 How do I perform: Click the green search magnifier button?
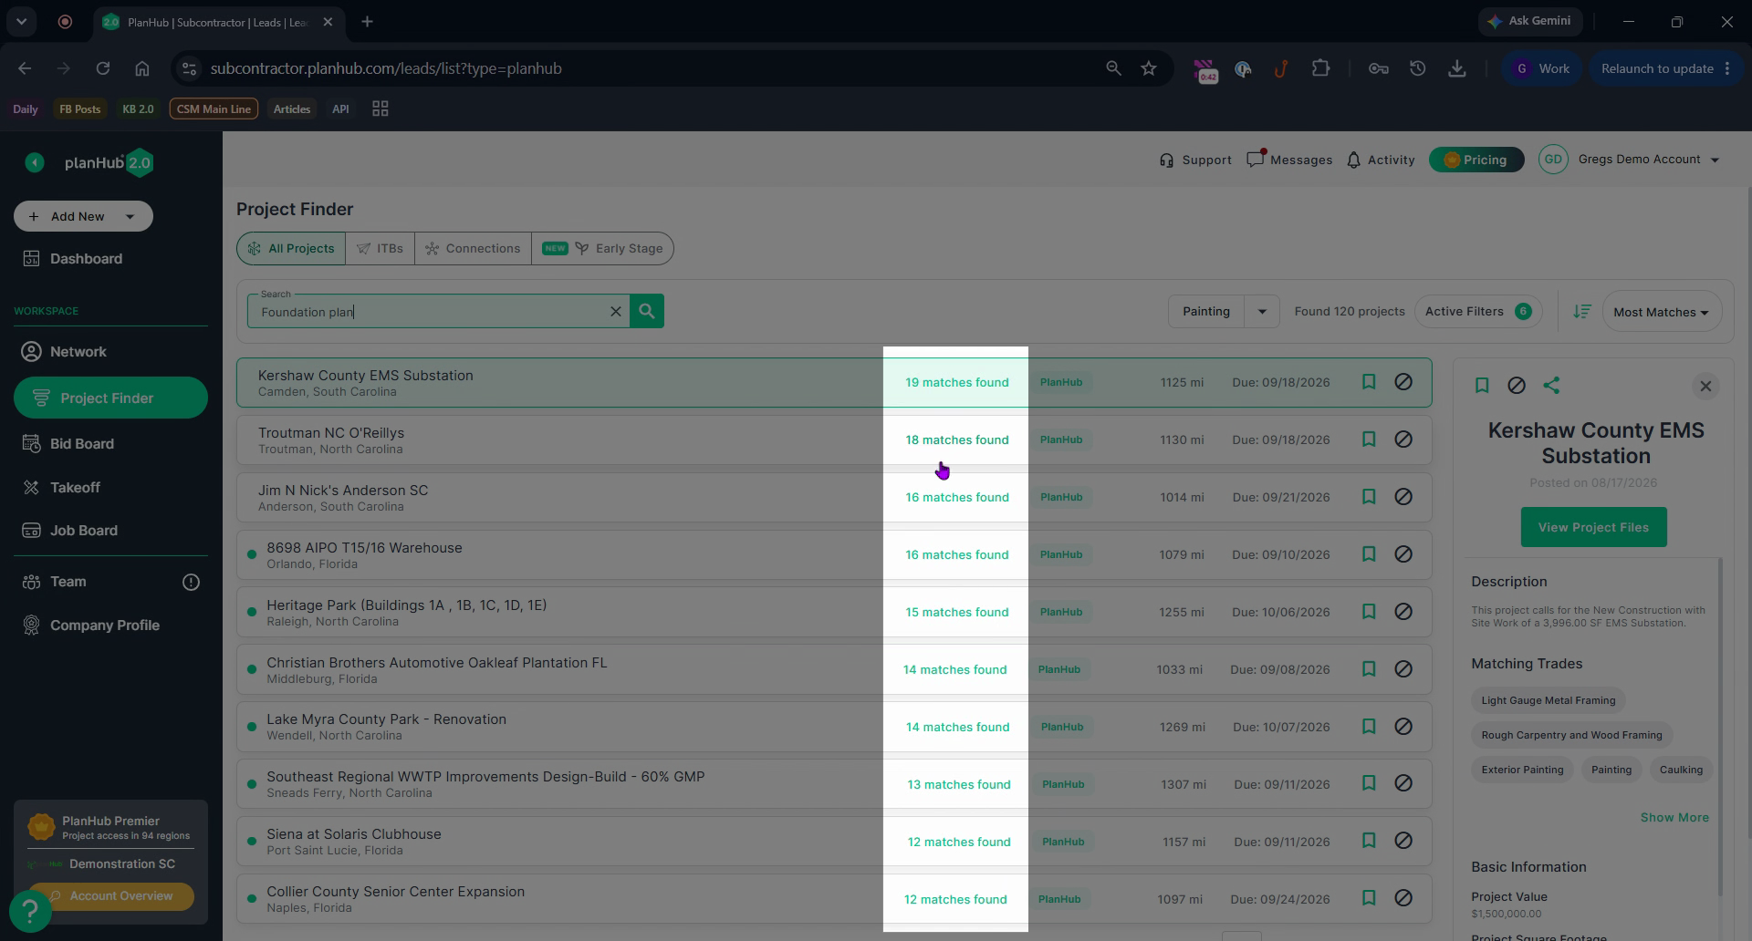[647, 311]
